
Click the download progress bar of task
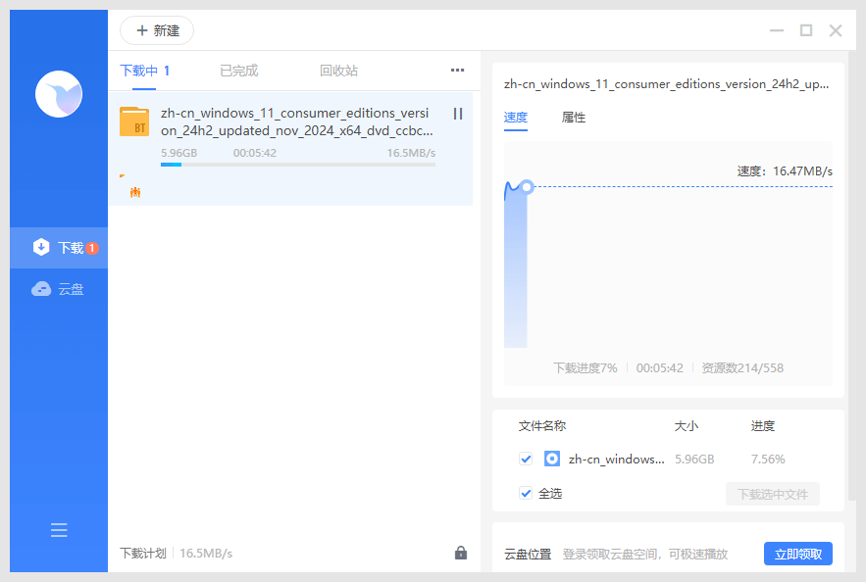(298, 165)
